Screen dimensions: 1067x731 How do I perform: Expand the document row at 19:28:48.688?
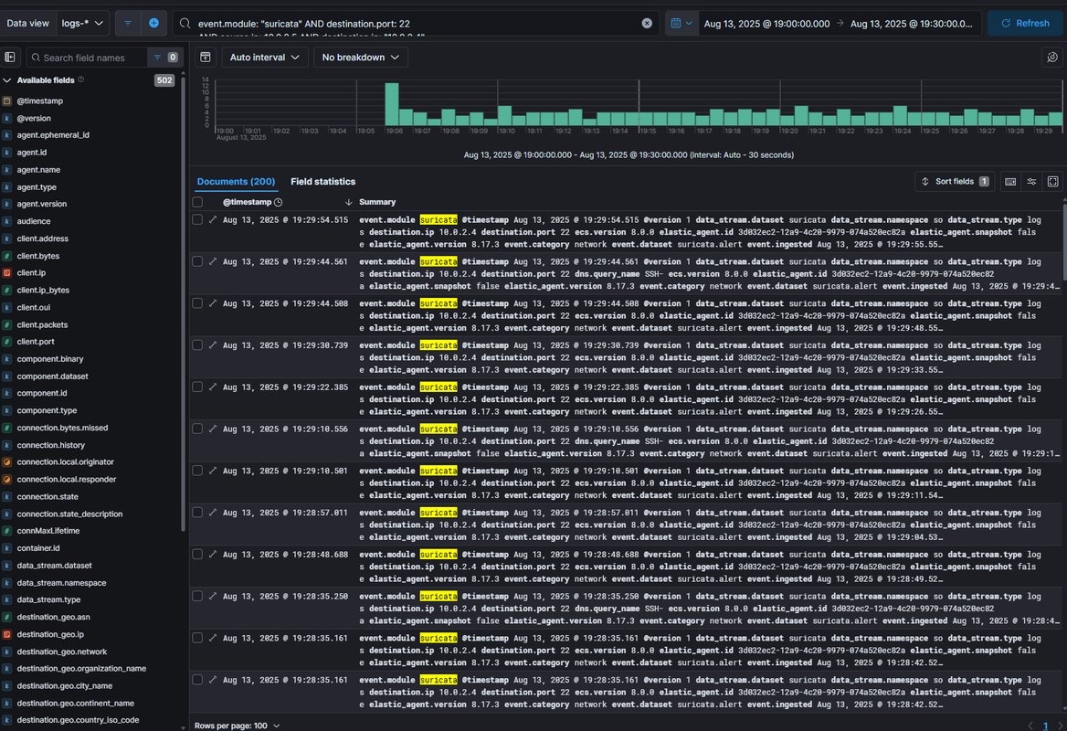tap(213, 555)
